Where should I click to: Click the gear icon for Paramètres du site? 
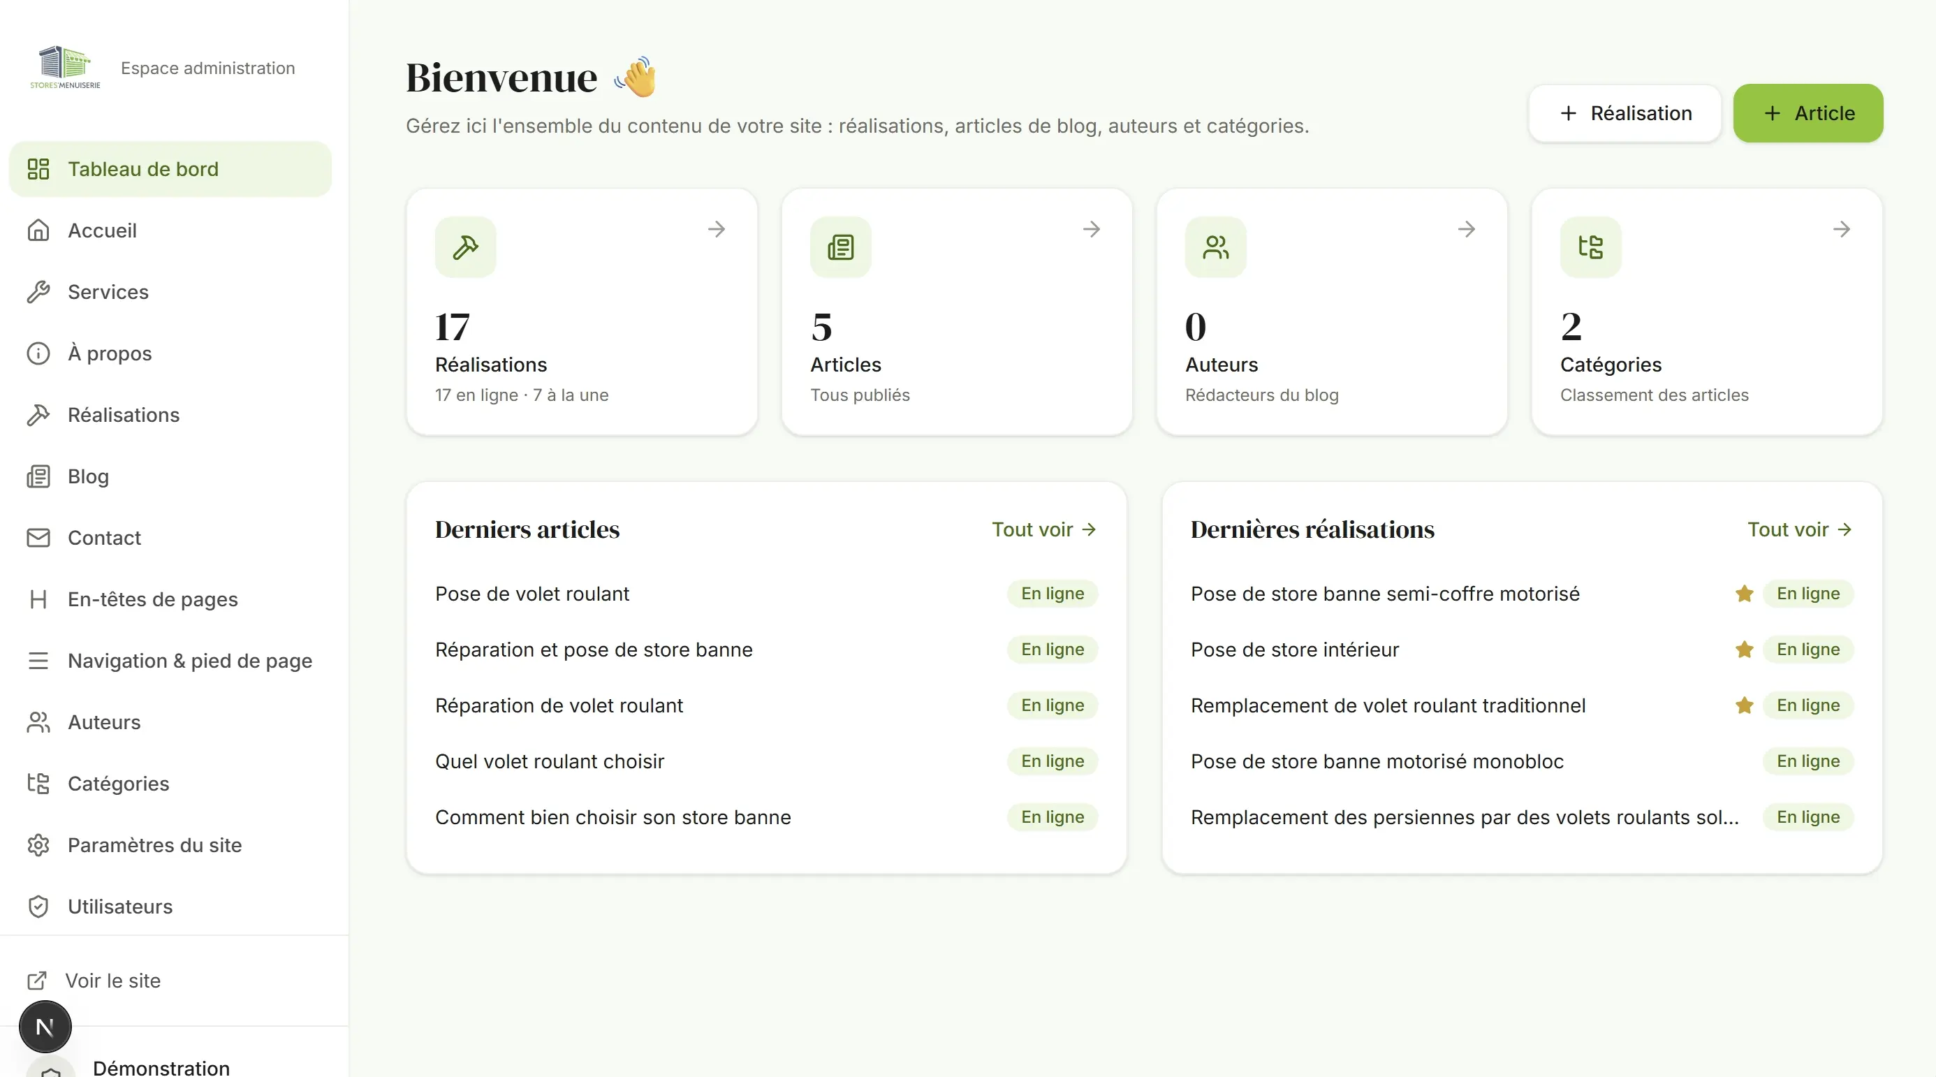(38, 844)
